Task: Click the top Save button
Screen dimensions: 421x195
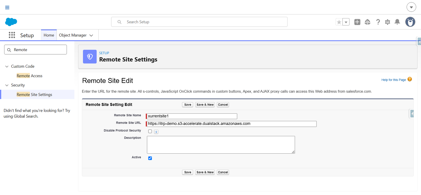Action: pyautogui.click(x=188, y=105)
